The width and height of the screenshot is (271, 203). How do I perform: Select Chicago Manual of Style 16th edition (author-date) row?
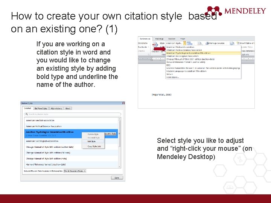(71, 147)
